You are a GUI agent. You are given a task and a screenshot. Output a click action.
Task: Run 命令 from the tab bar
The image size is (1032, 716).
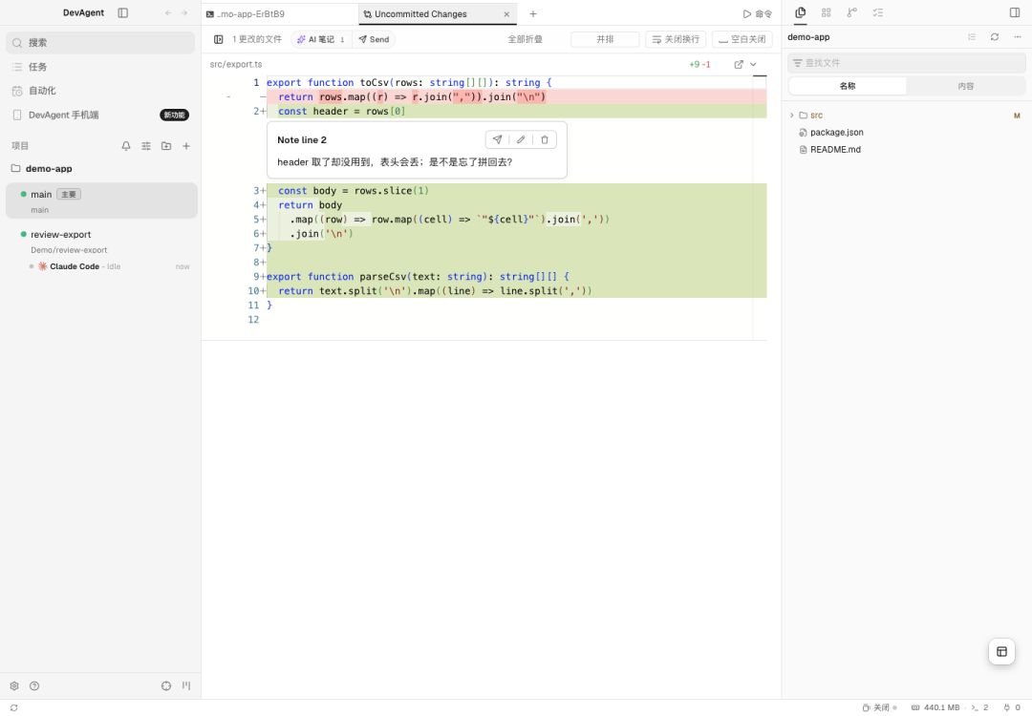pos(757,13)
